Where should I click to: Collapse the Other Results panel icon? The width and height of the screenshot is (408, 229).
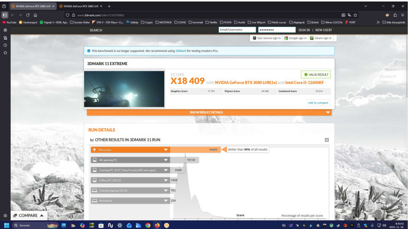(326, 140)
